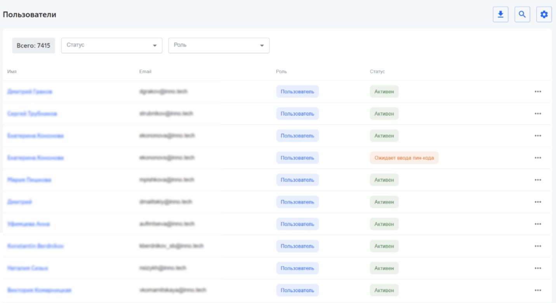Click the Ожидает ввода пин-кода status badge
The image size is (556, 303).
click(x=404, y=158)
